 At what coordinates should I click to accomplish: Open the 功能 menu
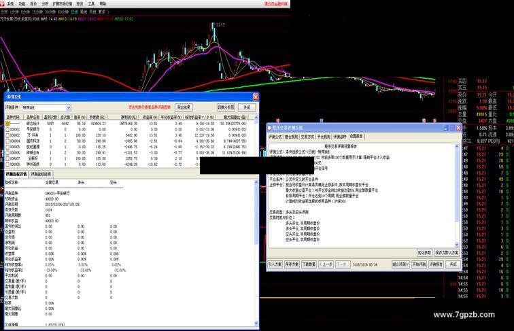[x=22, y=4]
